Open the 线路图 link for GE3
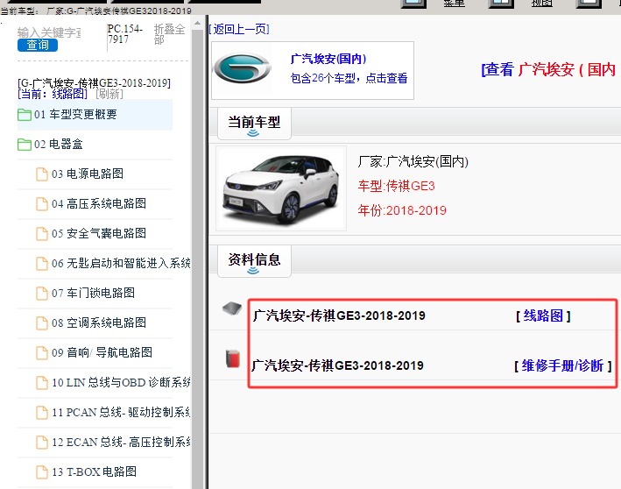The width and height of the screenshot is (621, 489). 543,315
